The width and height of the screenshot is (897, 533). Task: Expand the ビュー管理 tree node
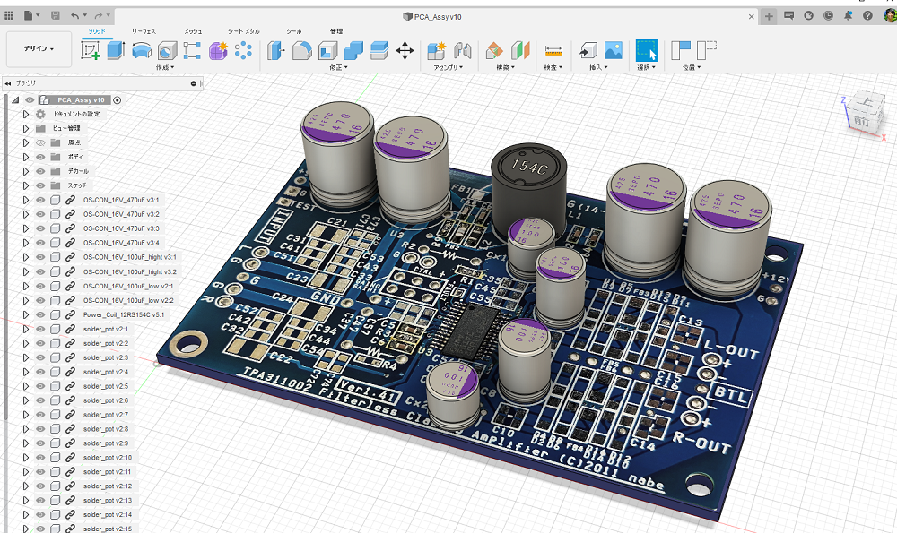point(26,128)
